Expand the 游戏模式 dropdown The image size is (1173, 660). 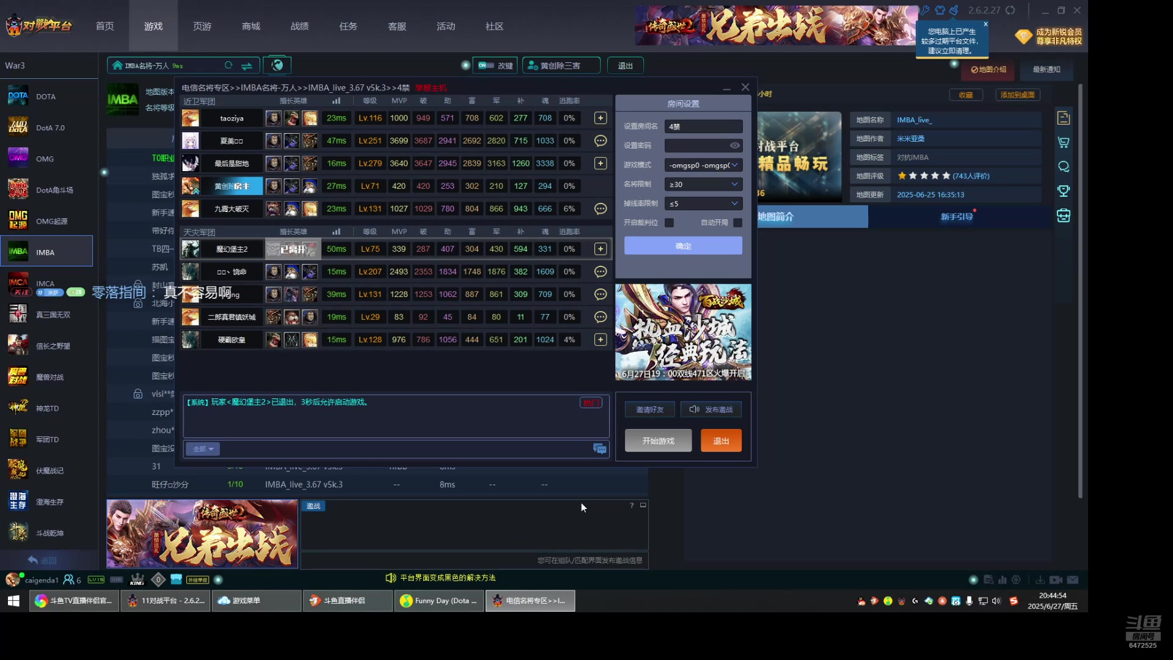704,165
